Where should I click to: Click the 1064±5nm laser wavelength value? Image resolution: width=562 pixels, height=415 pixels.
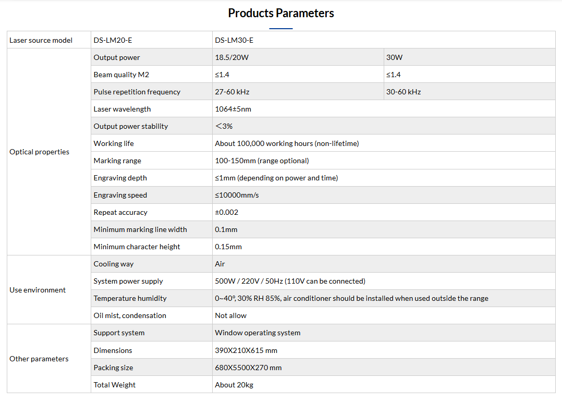(233, 109)
